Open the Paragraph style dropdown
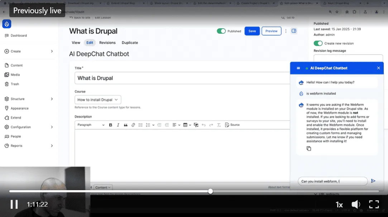The width and height of the screenshot is (388, 217). coord(91,125)
